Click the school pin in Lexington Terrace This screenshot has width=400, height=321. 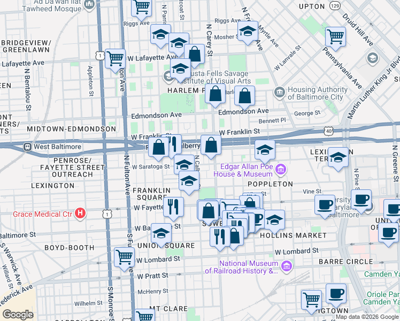pyautogui.click(x=338, y=159)
